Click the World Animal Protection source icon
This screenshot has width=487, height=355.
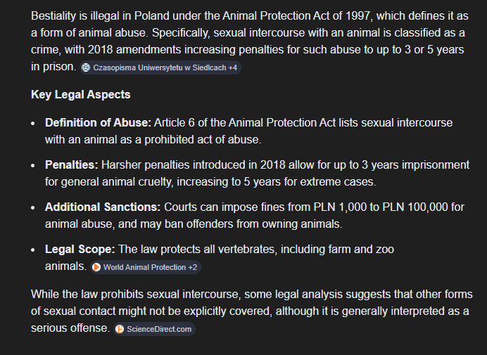click(97, 268)
